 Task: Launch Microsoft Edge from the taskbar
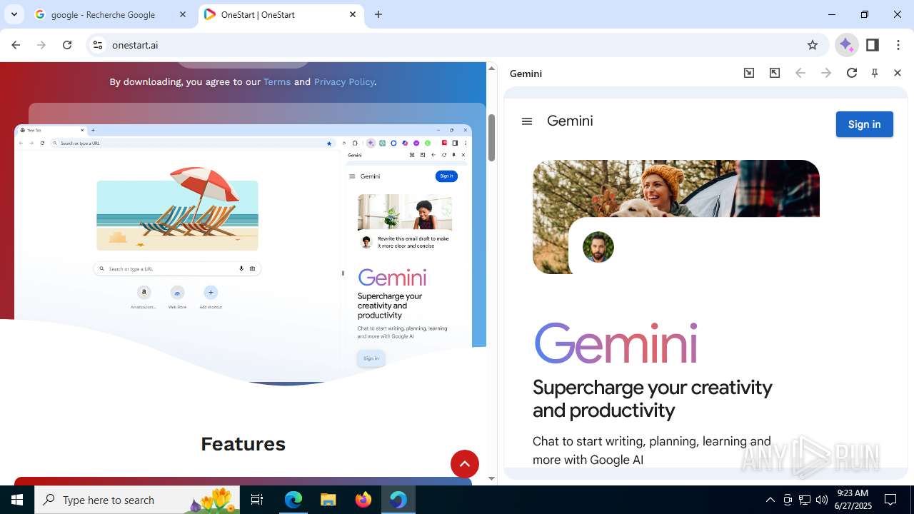coord(293,500)
